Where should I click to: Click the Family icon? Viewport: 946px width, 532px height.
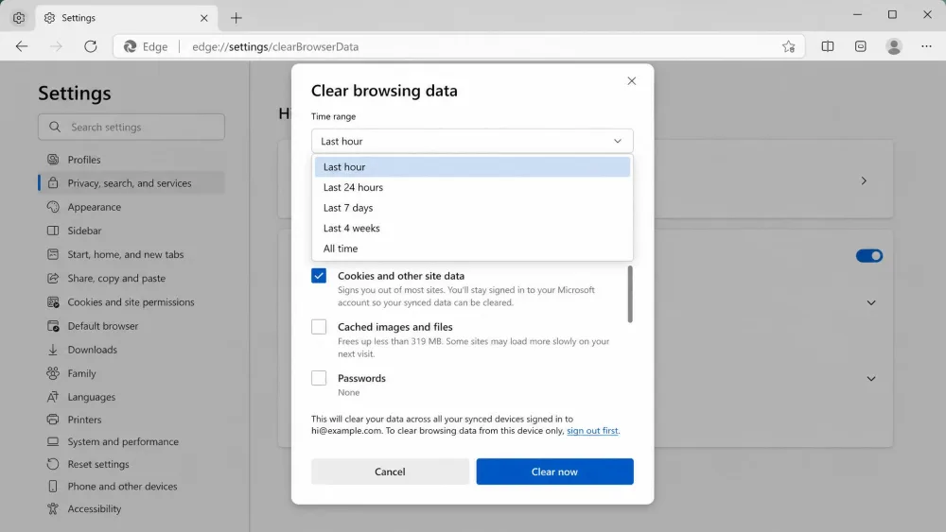pyautogui.click(x=53, y=373)
